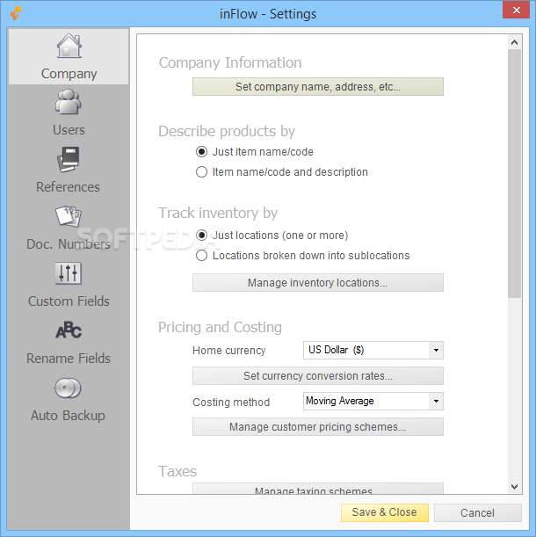Select the 'Just item name/code' radio option

(202, 152)
